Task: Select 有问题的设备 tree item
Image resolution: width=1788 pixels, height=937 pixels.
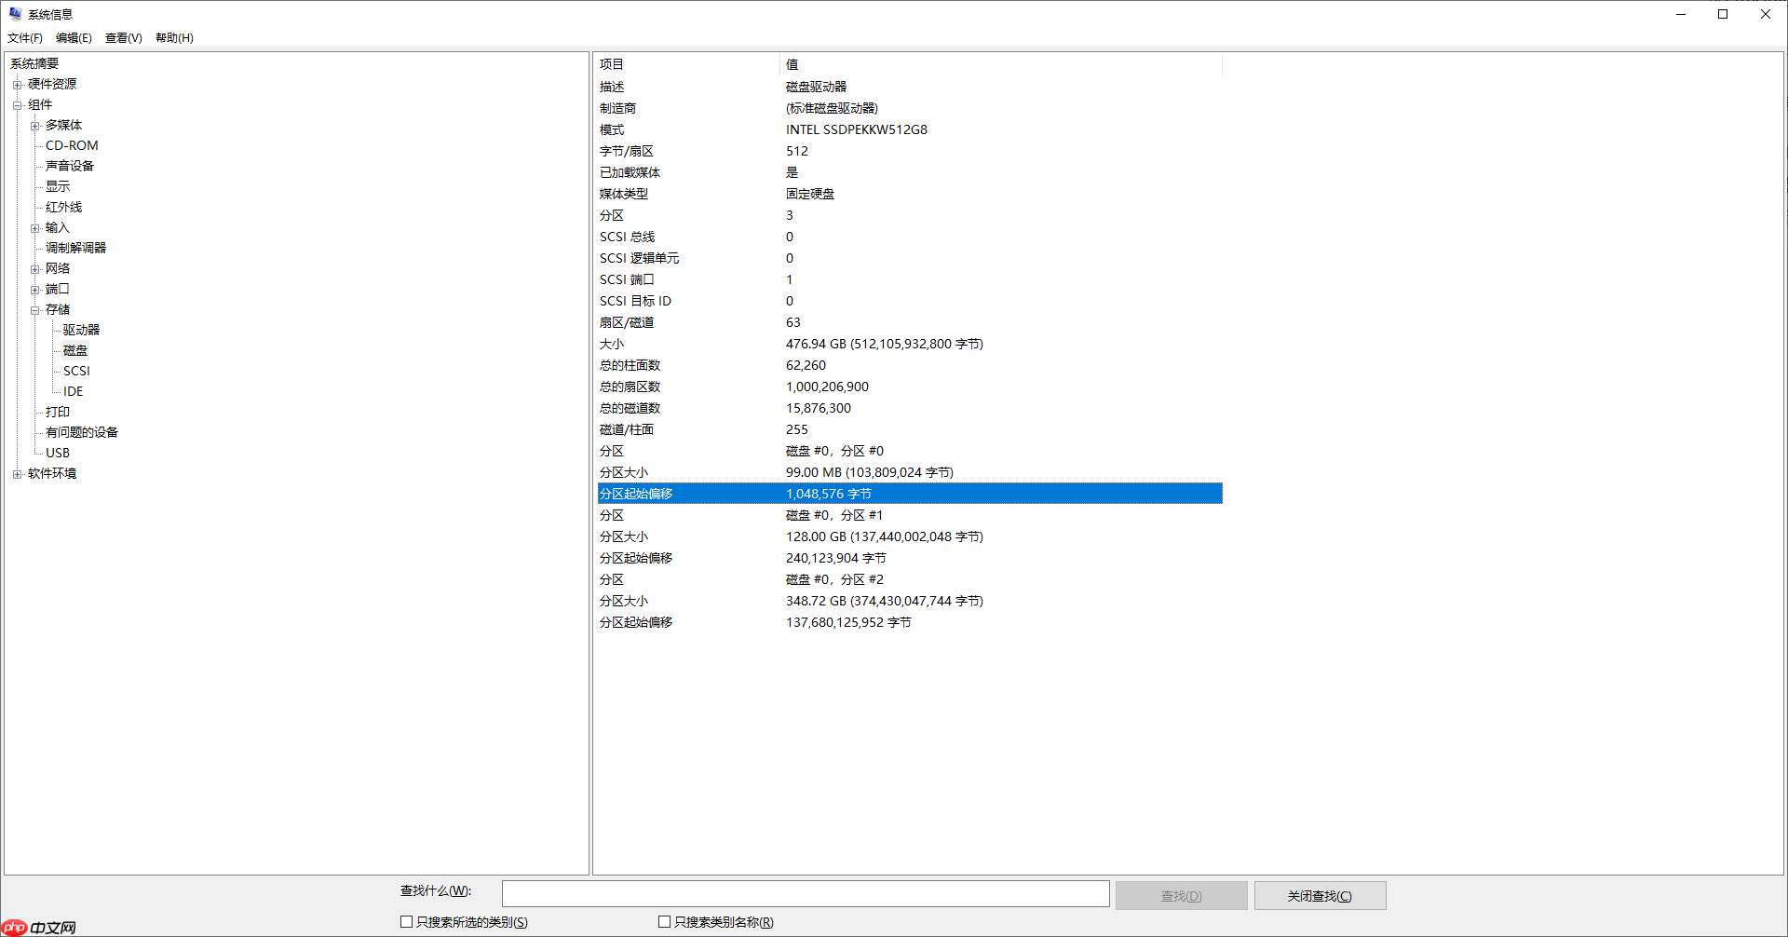Action: tap(82, 432)
